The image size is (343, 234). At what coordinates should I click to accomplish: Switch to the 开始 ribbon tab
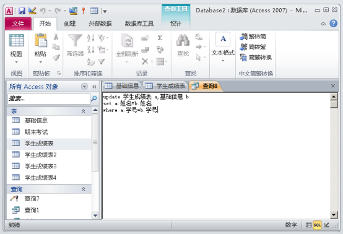click(45, 24)
